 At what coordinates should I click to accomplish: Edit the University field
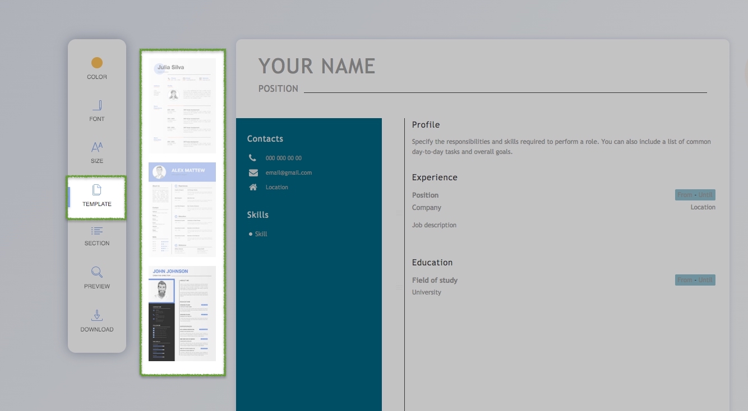[427, 292]
